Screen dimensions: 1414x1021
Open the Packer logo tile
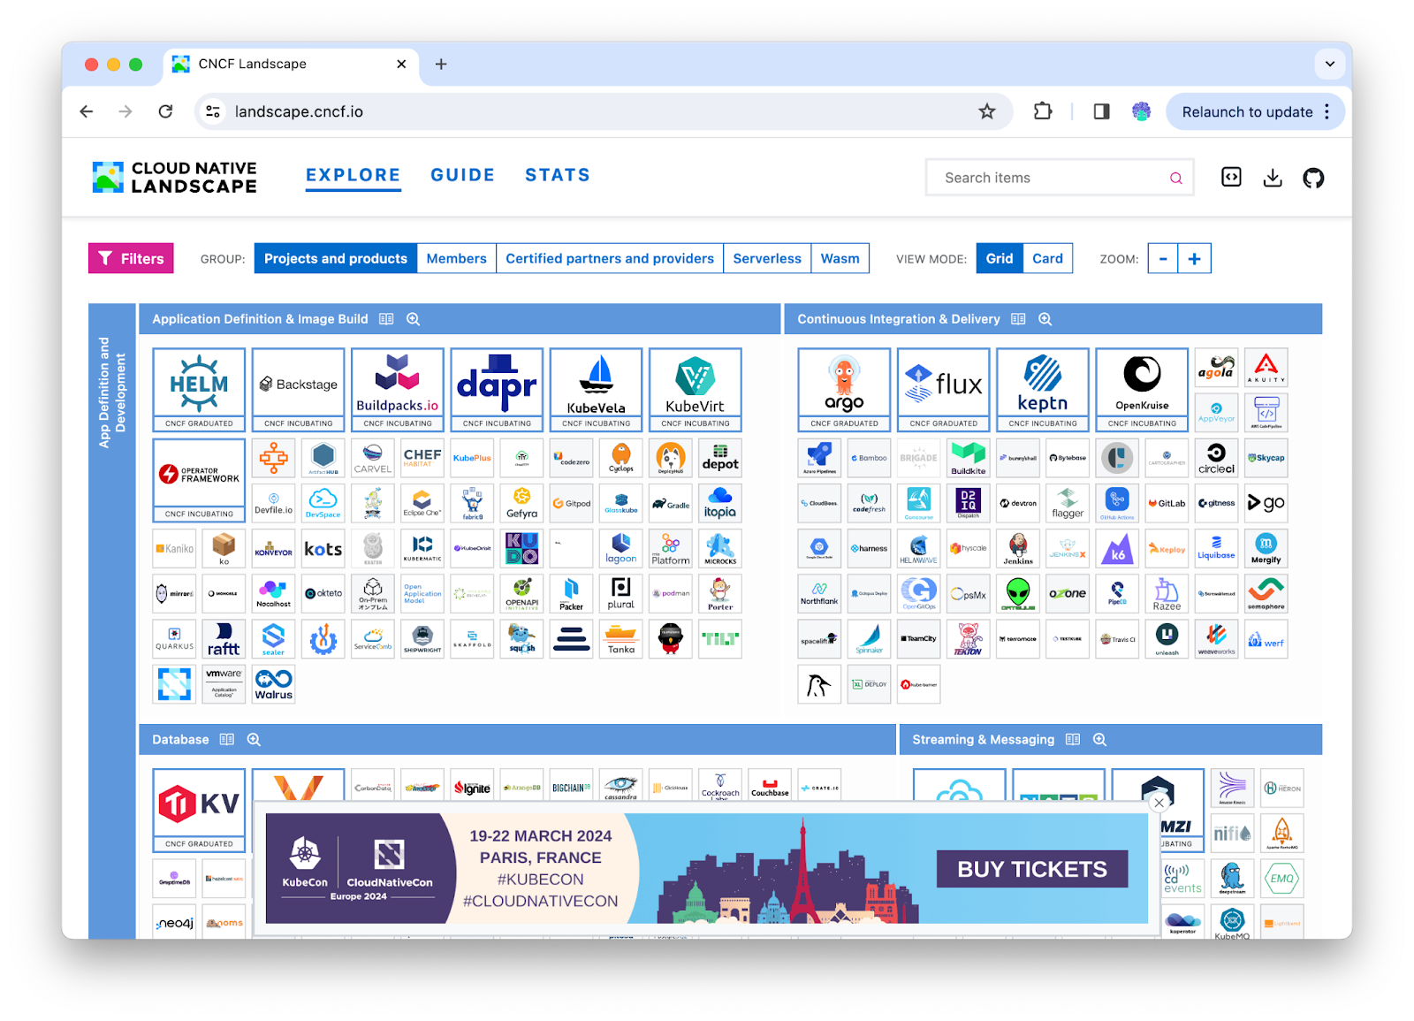point(571,593)
